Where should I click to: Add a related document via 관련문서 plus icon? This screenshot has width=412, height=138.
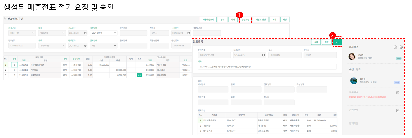point(398,111)
